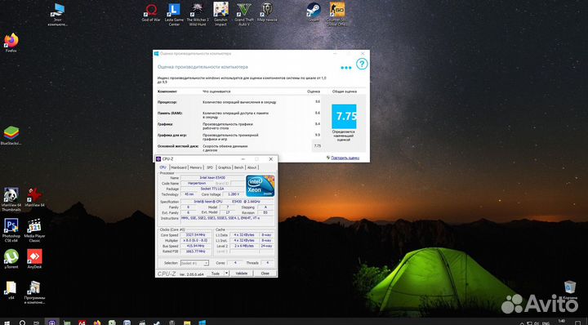The image size is (588, 325).
Task: Click the 7.75 disk score cell
Action: point(317,146)
